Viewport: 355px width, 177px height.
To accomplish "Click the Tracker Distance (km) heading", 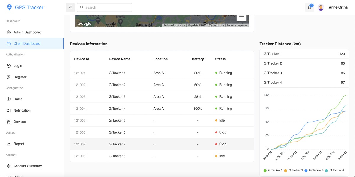I will [x=280, y=44].
